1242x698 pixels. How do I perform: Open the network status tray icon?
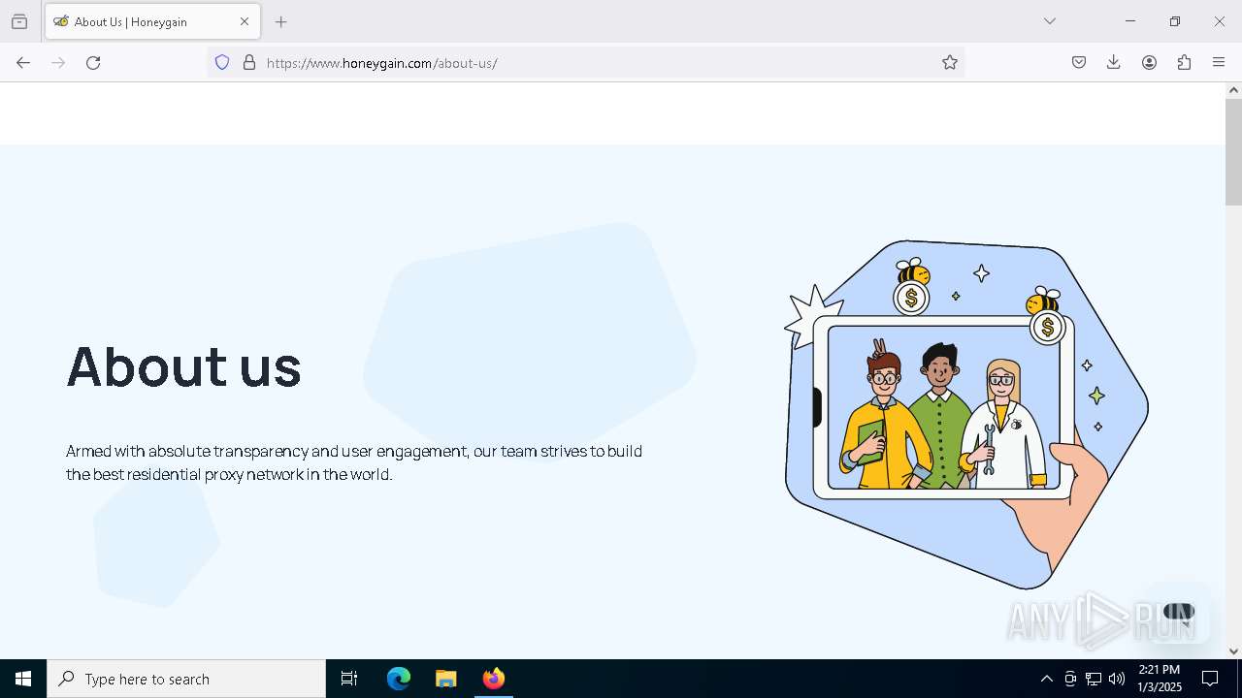coord(1094,679)
